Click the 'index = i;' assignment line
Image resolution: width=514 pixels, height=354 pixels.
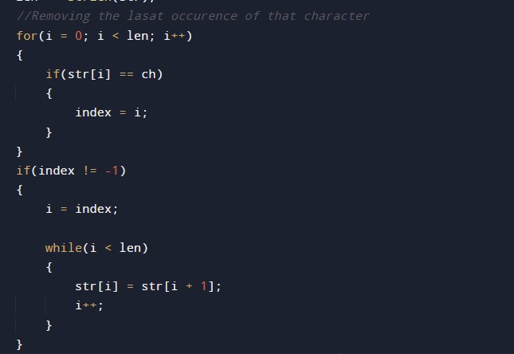pos(112,113)
